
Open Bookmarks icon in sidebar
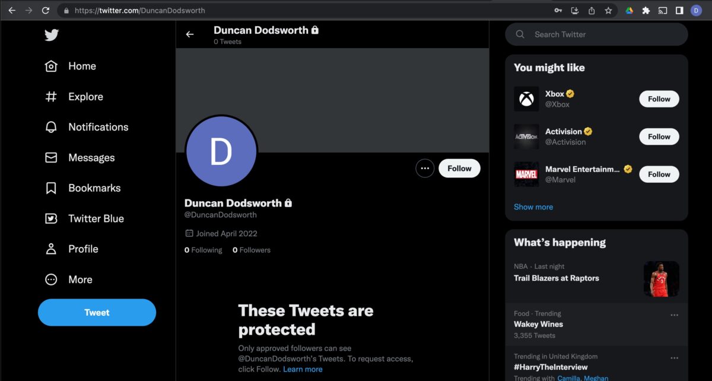pos(52,188)
